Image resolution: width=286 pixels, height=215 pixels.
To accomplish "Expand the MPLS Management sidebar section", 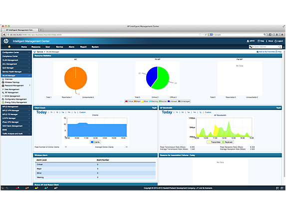I will coord(16,106).
